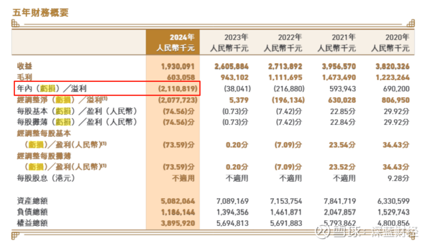Select gross profit value 1,223,264

click(393, 77)
